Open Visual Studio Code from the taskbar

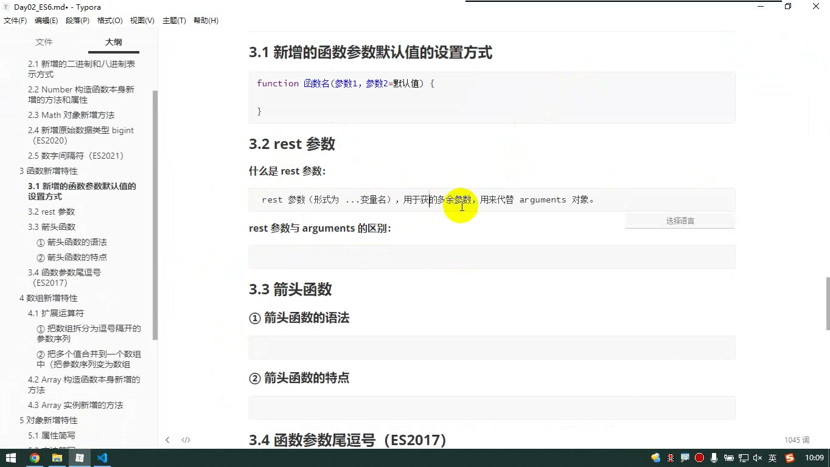point(102,458)
